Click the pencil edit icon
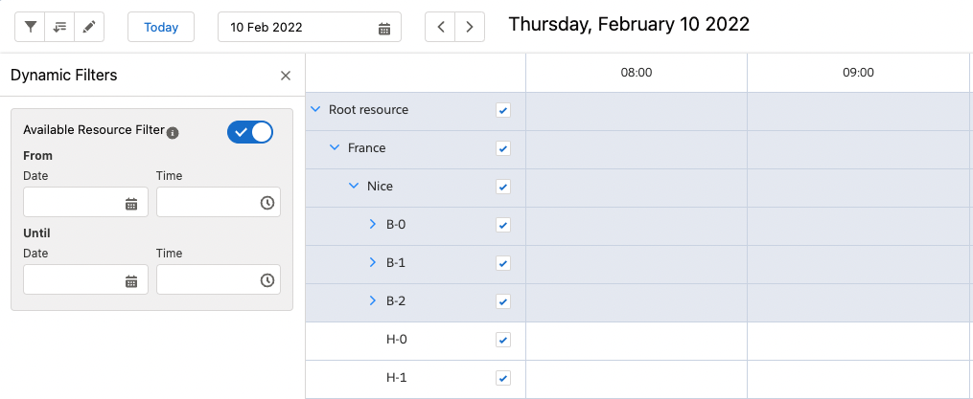This screenshot has width=973, height=399. tap(88, 27)
